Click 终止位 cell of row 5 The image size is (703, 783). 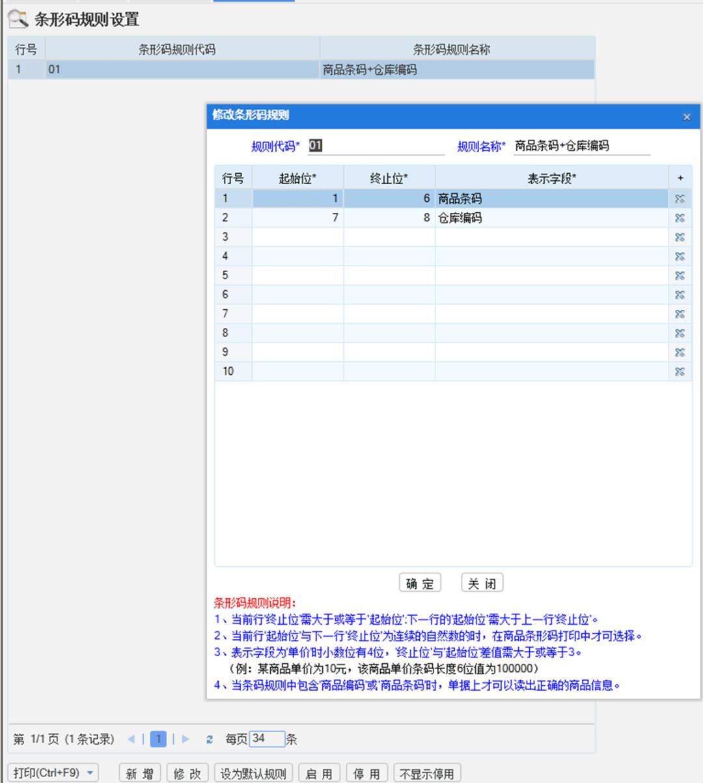pyautogui.click(x=389, y=275)
